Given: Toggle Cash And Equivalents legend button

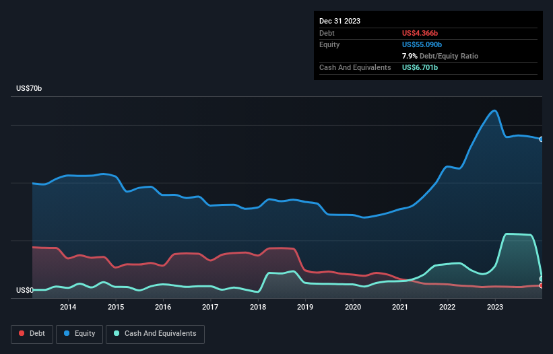Looking at the screenshot, I should click(x=155, y=334).
